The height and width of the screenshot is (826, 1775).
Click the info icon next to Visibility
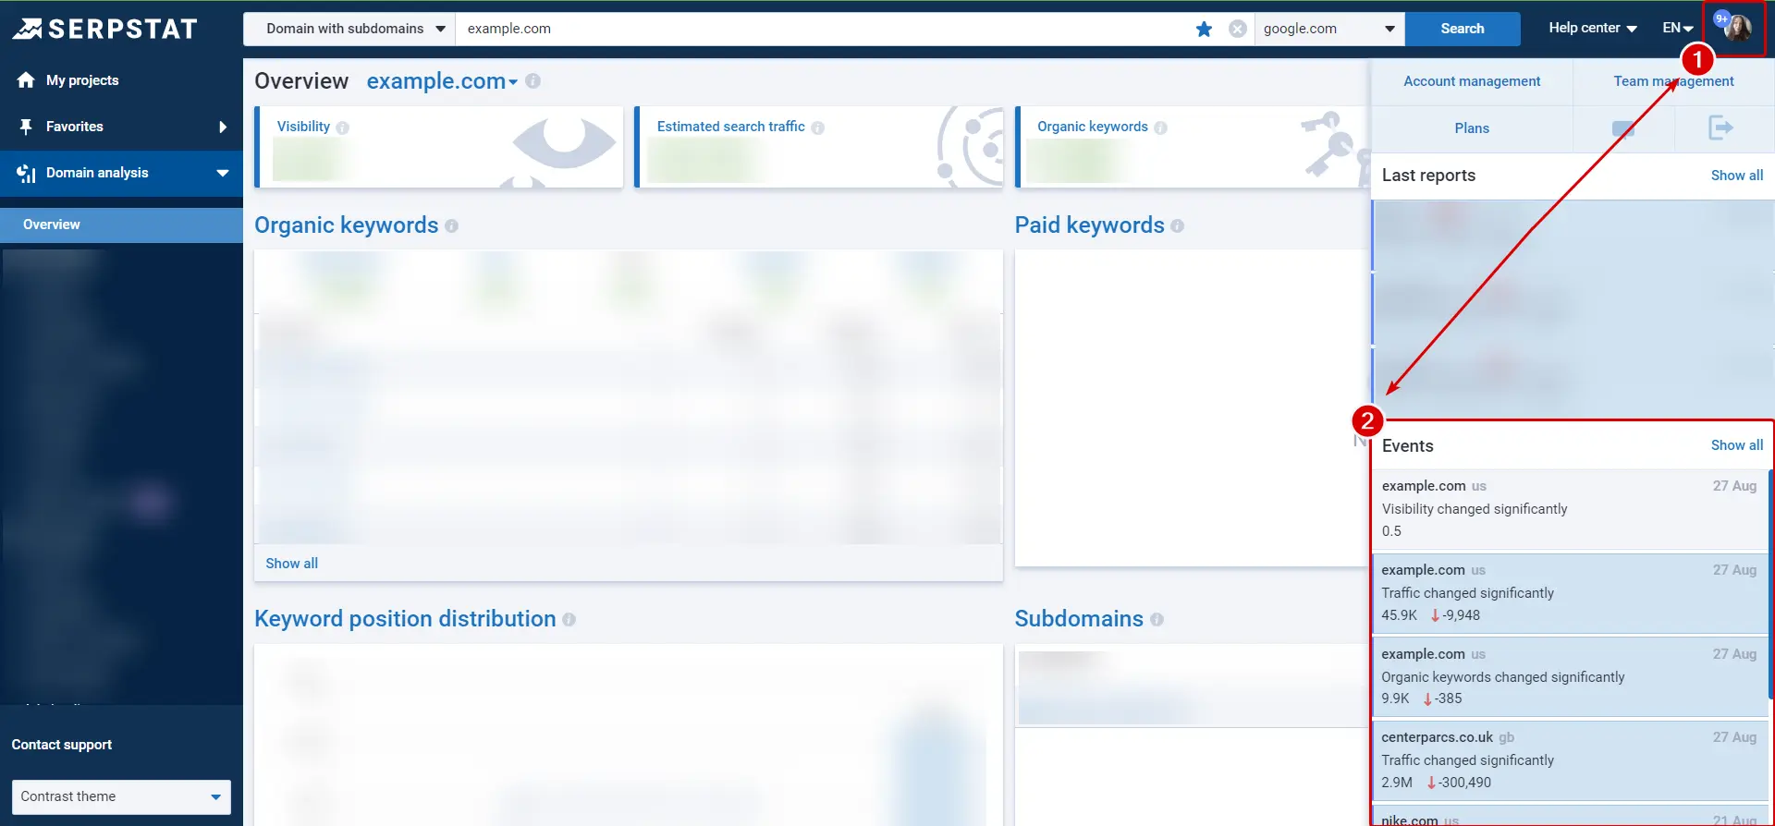[x=342, y=128]
